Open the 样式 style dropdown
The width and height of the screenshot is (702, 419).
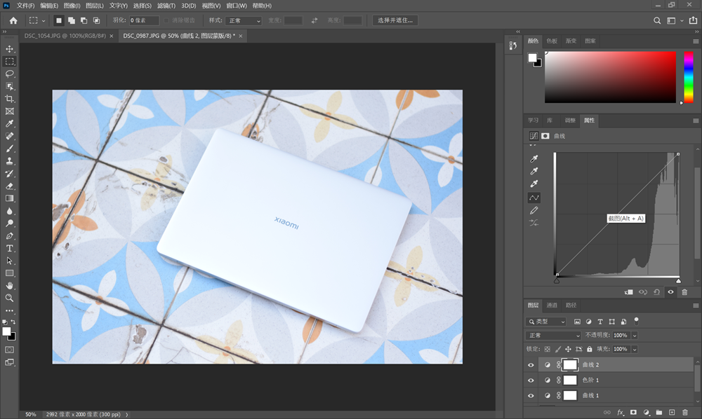tap(244, 21)
